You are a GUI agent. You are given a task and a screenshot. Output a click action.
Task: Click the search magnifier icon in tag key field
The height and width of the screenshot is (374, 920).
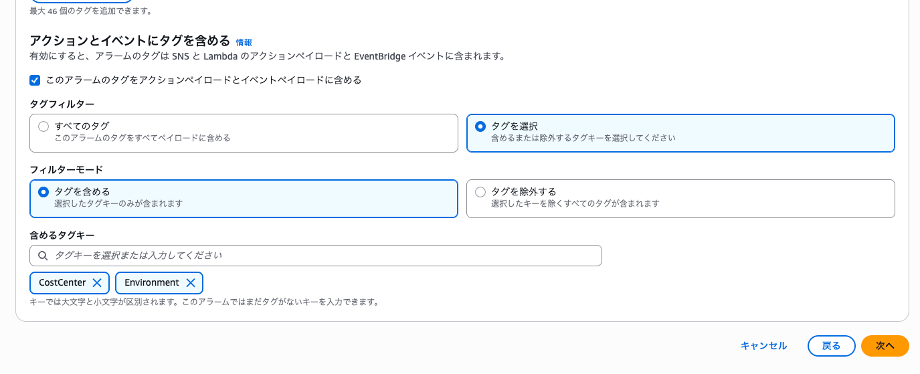(x=43, y=256)
